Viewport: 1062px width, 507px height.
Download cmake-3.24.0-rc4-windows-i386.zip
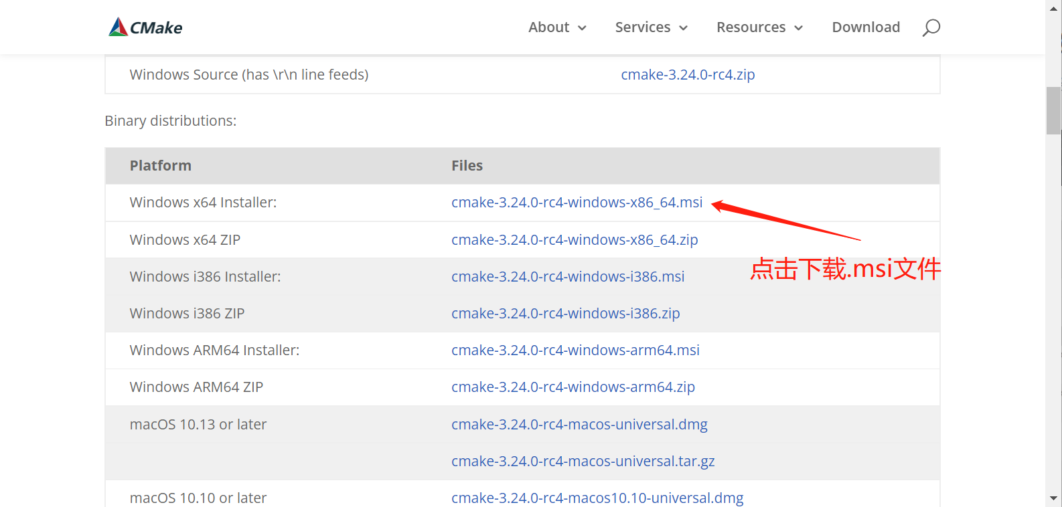click(566, 314)
